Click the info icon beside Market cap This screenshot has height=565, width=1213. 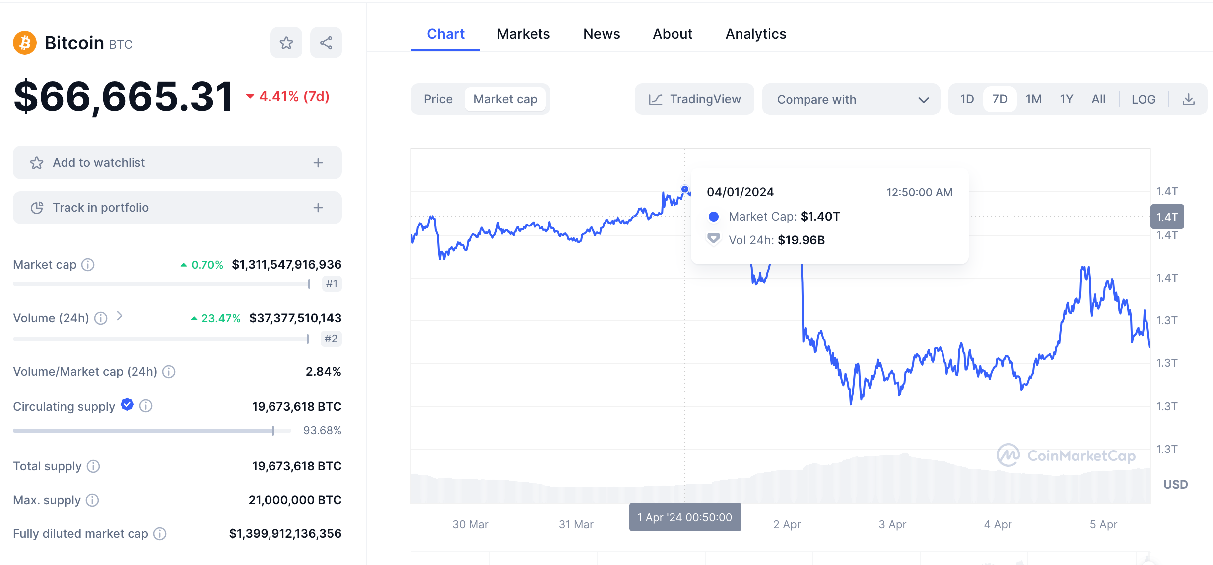88,265
